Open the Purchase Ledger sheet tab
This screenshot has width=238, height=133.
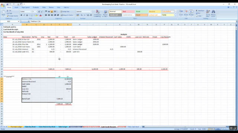[x=16, y=127]
